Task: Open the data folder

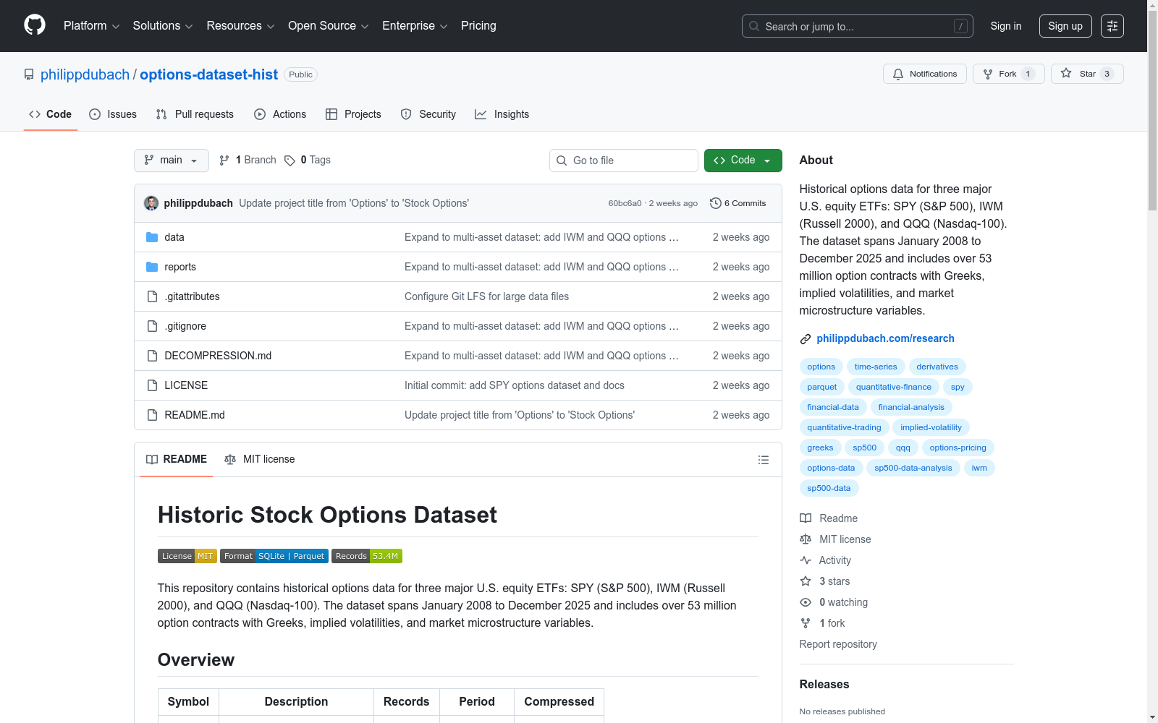Action: 174,237
